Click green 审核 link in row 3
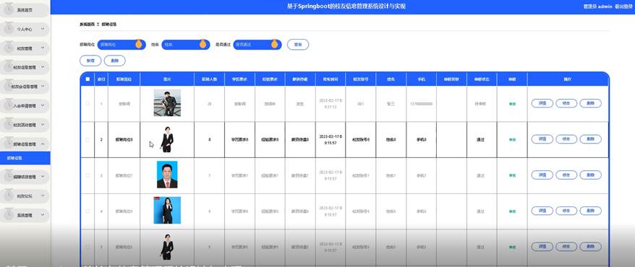 click(x=512, y=175)
